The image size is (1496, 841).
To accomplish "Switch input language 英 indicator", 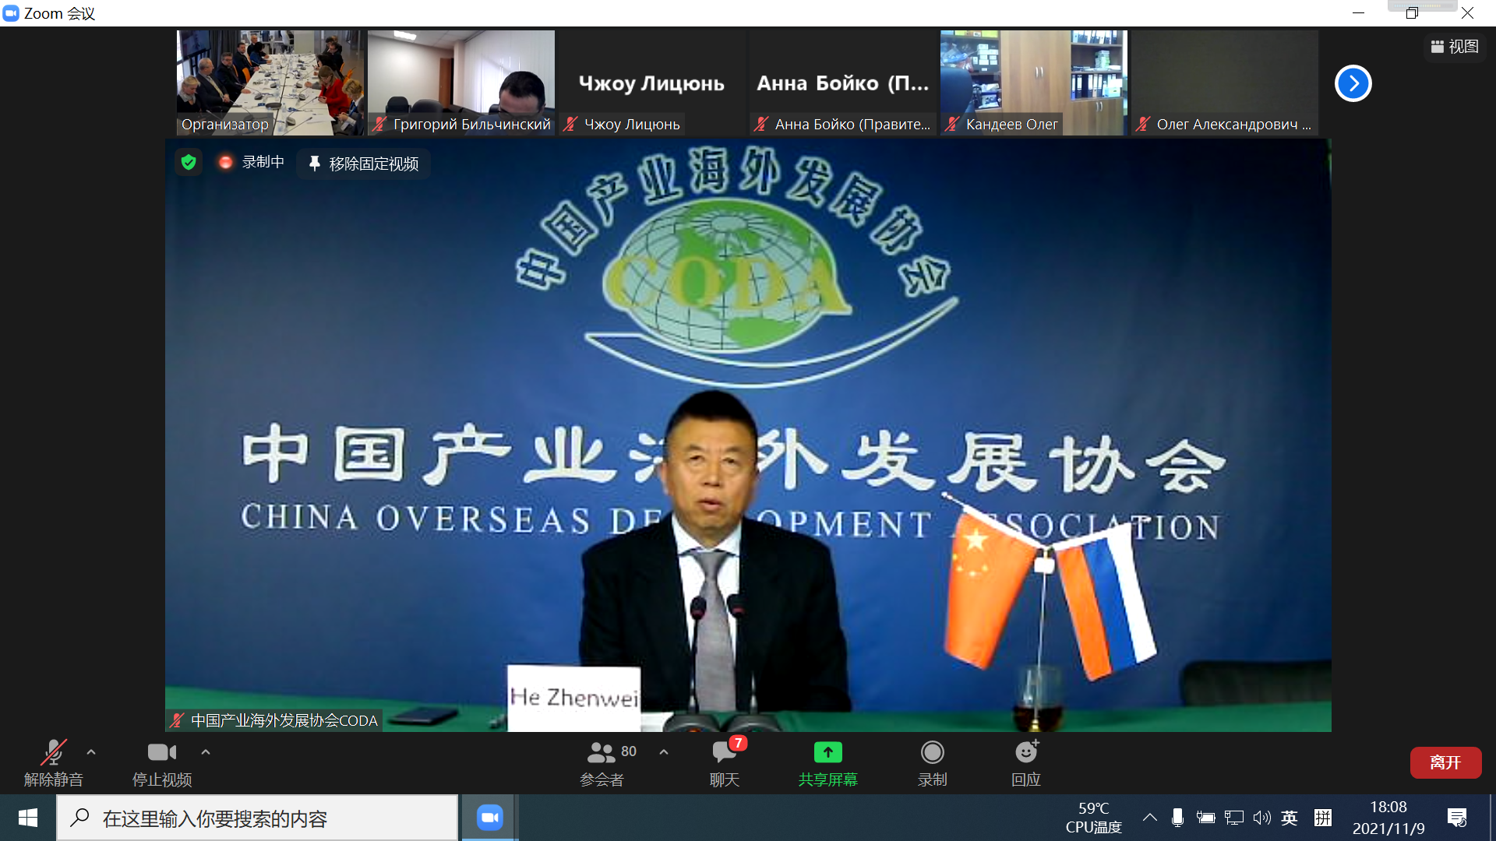I will click(x=1290, y=818).
